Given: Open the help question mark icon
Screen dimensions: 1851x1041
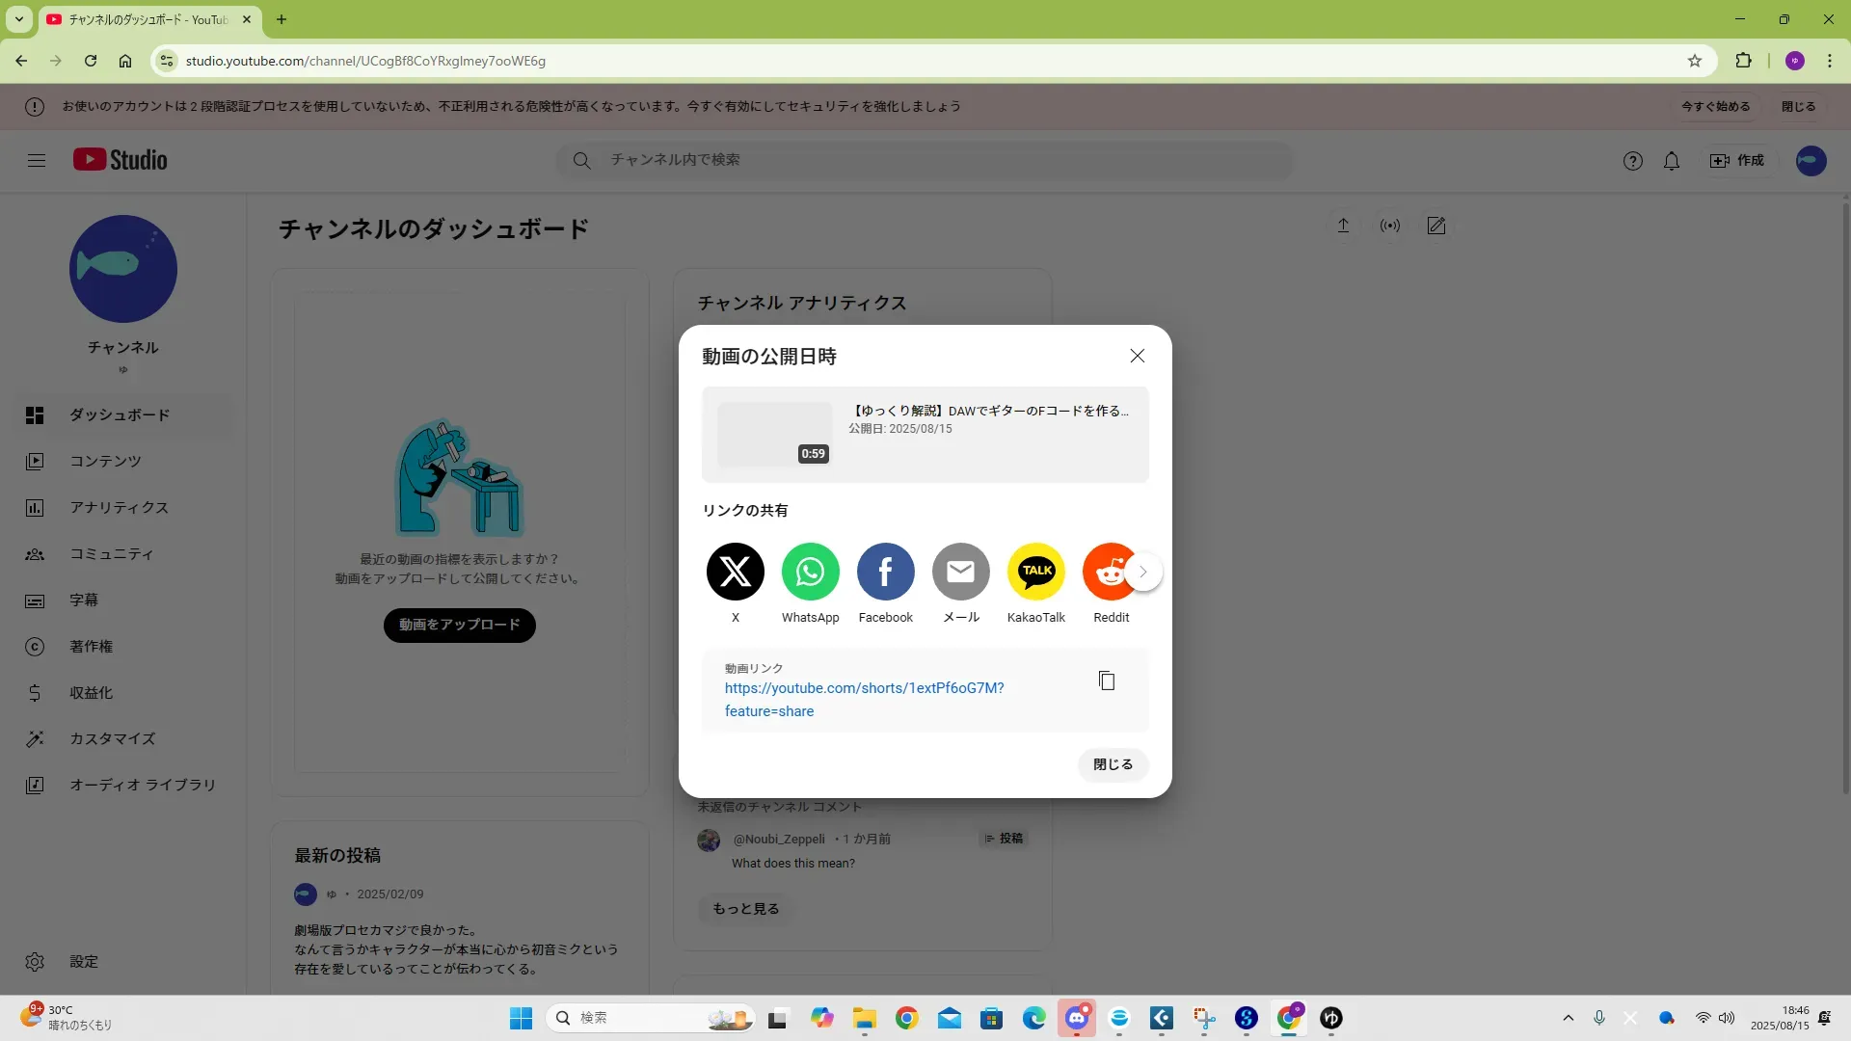Looking at the screenshot, I should [x=1632, y=161].
